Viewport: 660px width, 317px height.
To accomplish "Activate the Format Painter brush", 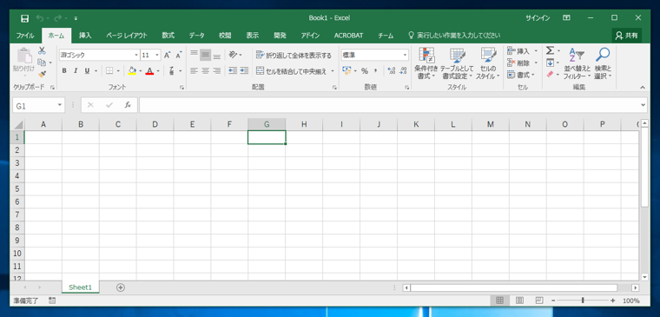I will (42, 74).
